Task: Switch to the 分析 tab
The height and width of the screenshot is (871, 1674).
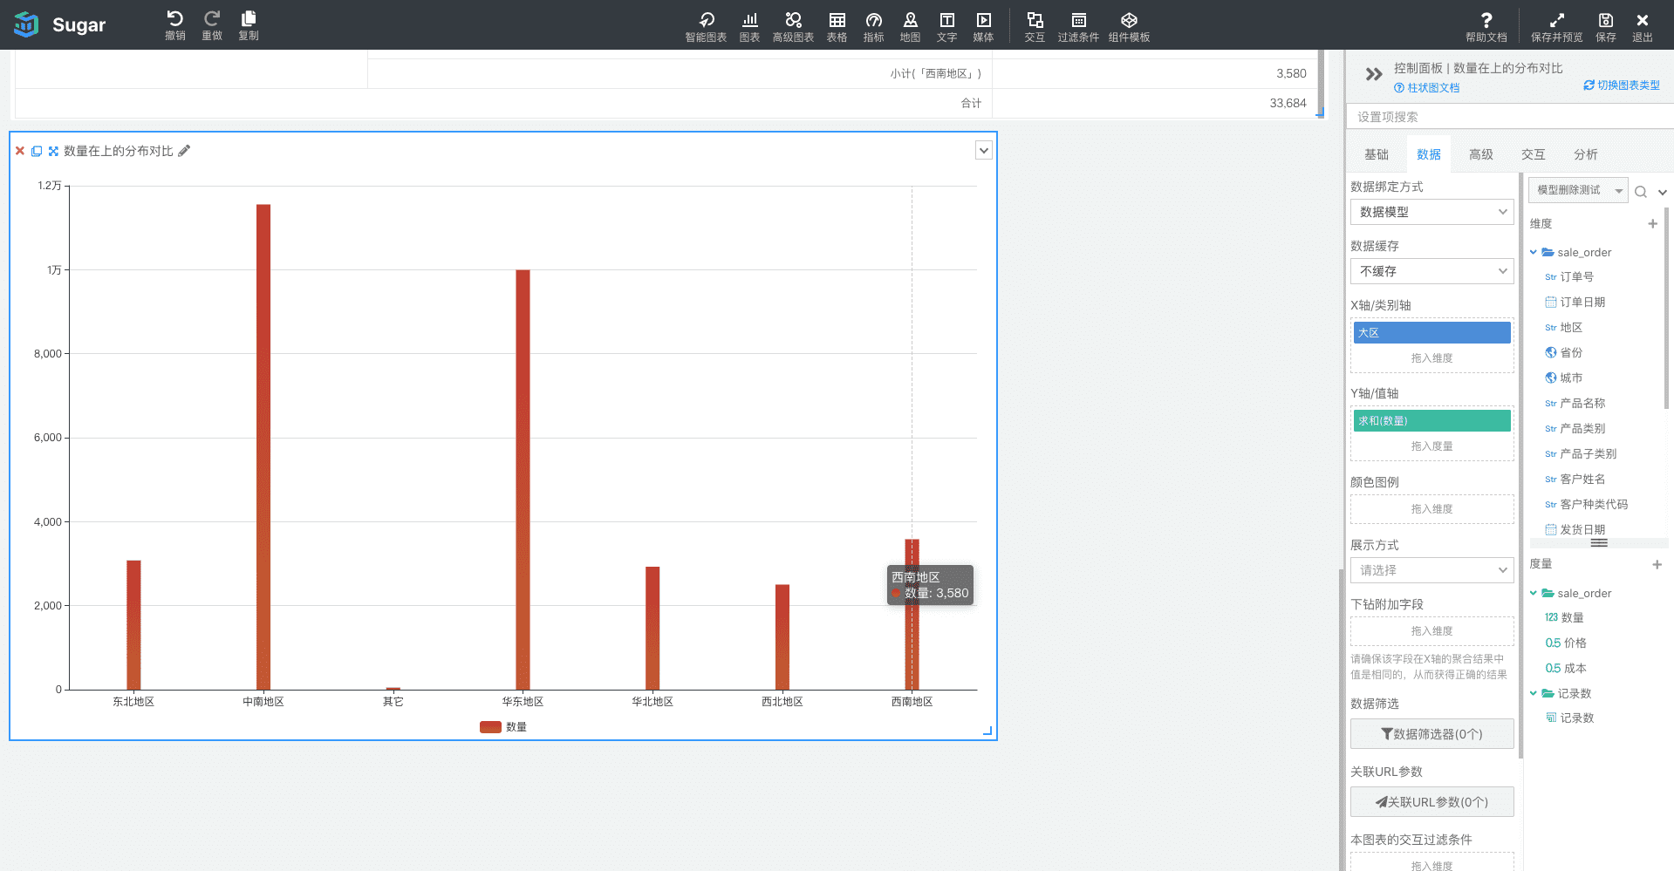Action: point(1586,154)
